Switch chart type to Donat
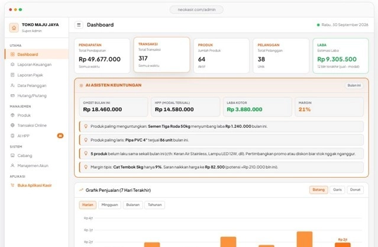The image size is (378, 247). [355, 190]
